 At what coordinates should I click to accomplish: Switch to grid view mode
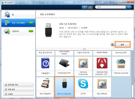click(x=90, y=7)
